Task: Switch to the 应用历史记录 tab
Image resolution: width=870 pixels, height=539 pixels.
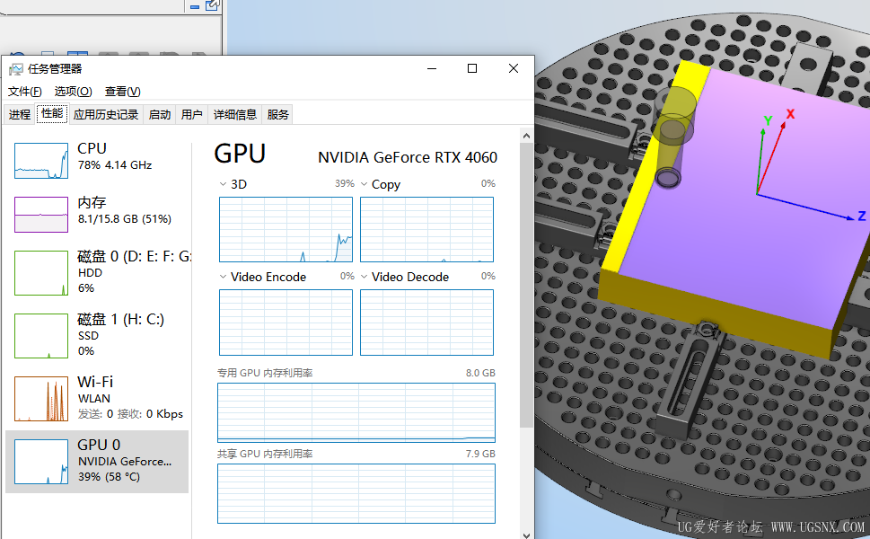Action: click(105, 114)
